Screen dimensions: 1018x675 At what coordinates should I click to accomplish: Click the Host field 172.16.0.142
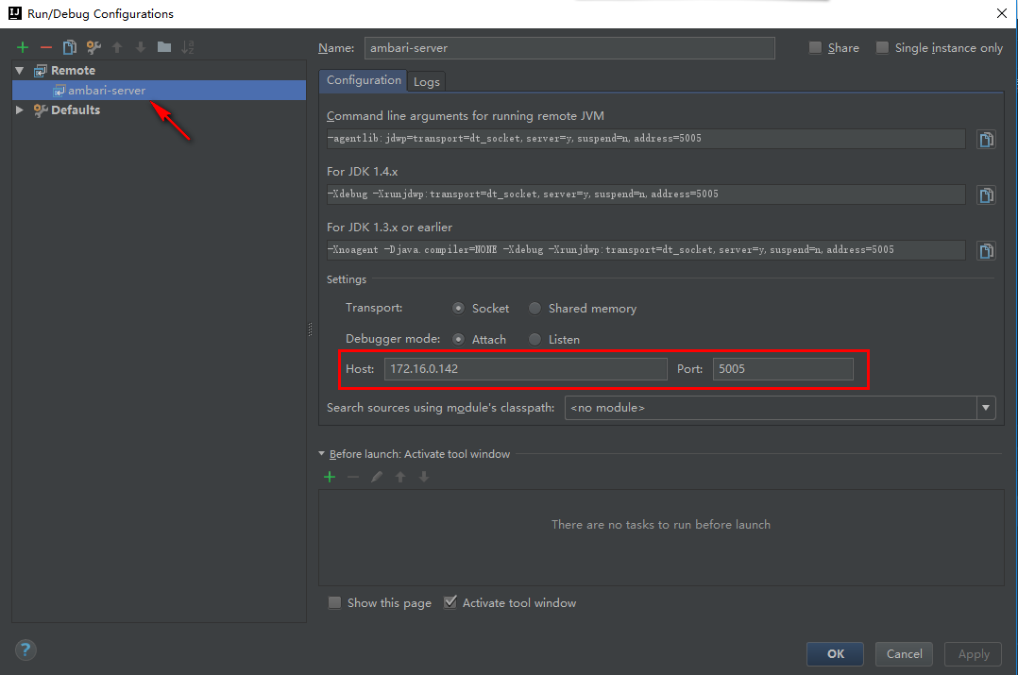[x=525, y=368]
